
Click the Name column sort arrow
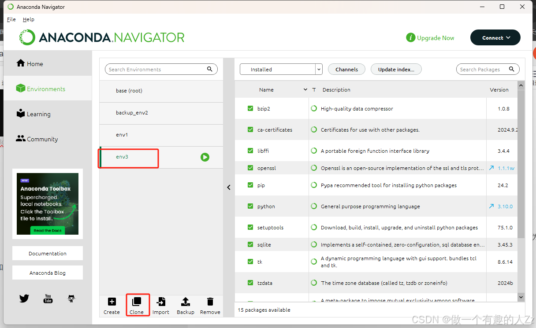pyautogui.click(x=305, y=89)
